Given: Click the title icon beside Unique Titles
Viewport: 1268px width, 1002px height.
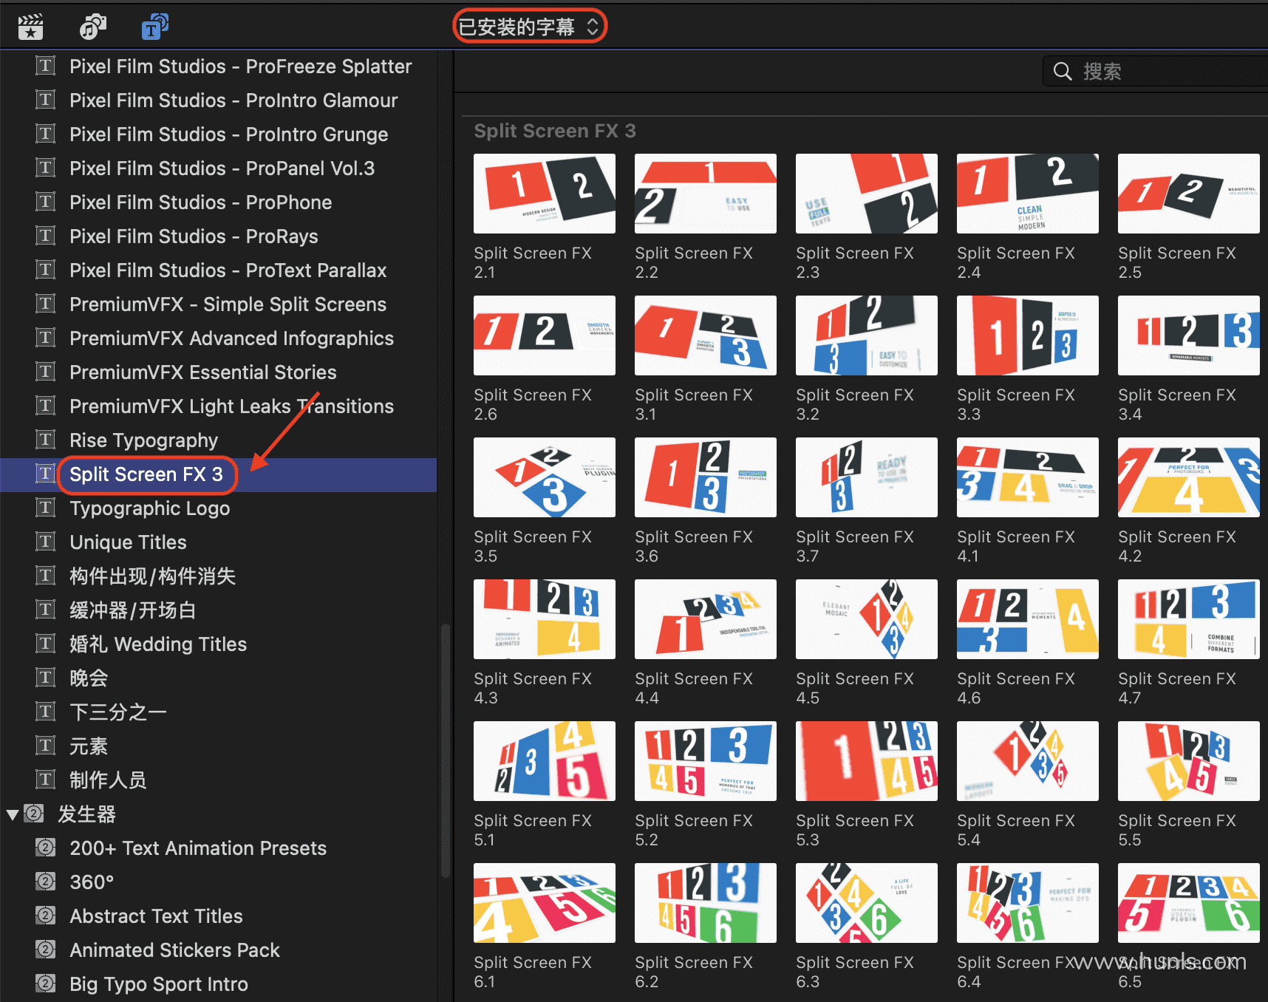Looking at the screenshot, I should (46, 542).
